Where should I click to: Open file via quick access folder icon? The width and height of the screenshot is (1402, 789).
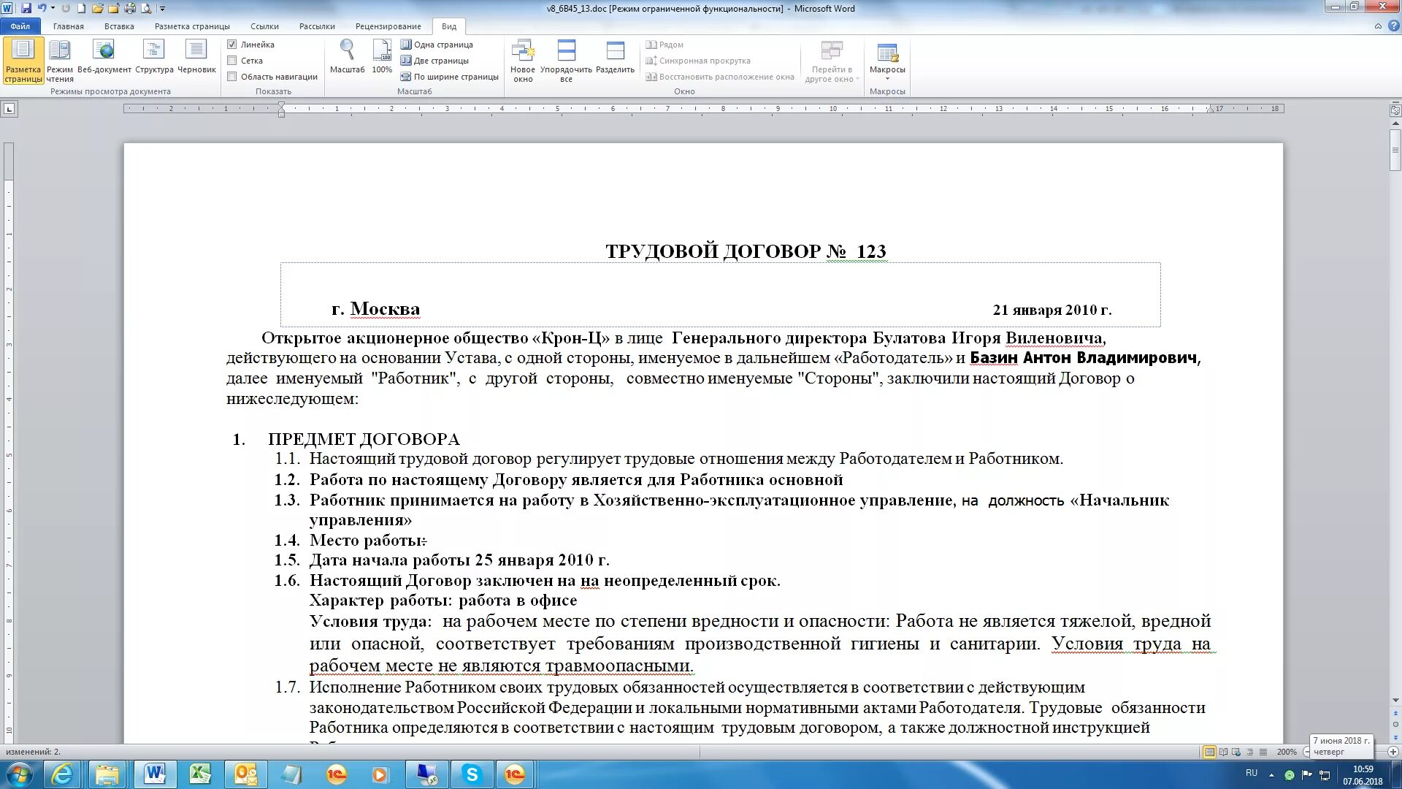pos(97,8)
